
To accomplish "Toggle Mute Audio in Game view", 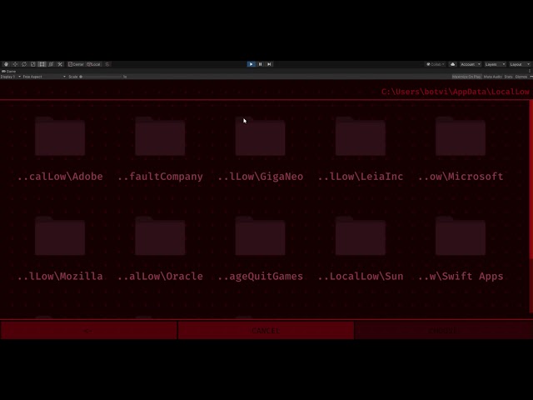I will tap(492, 77).
